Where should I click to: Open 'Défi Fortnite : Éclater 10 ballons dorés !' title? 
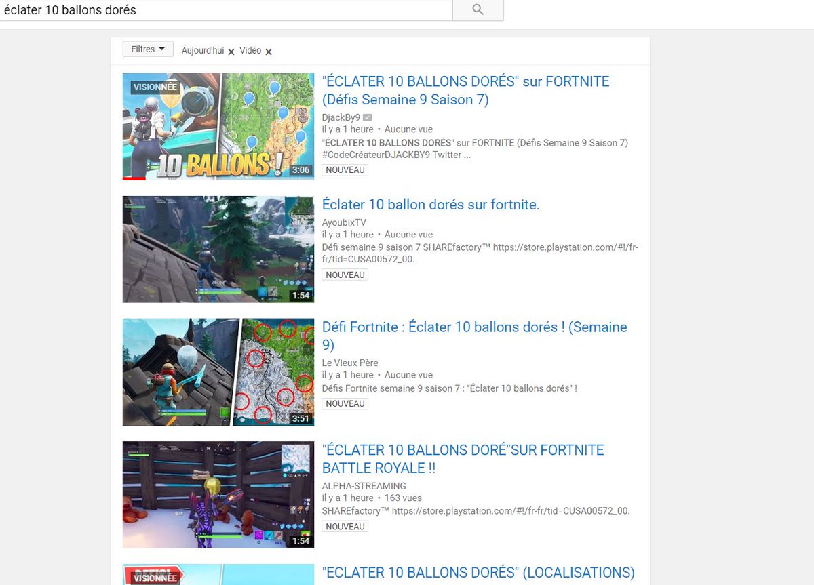475,336
